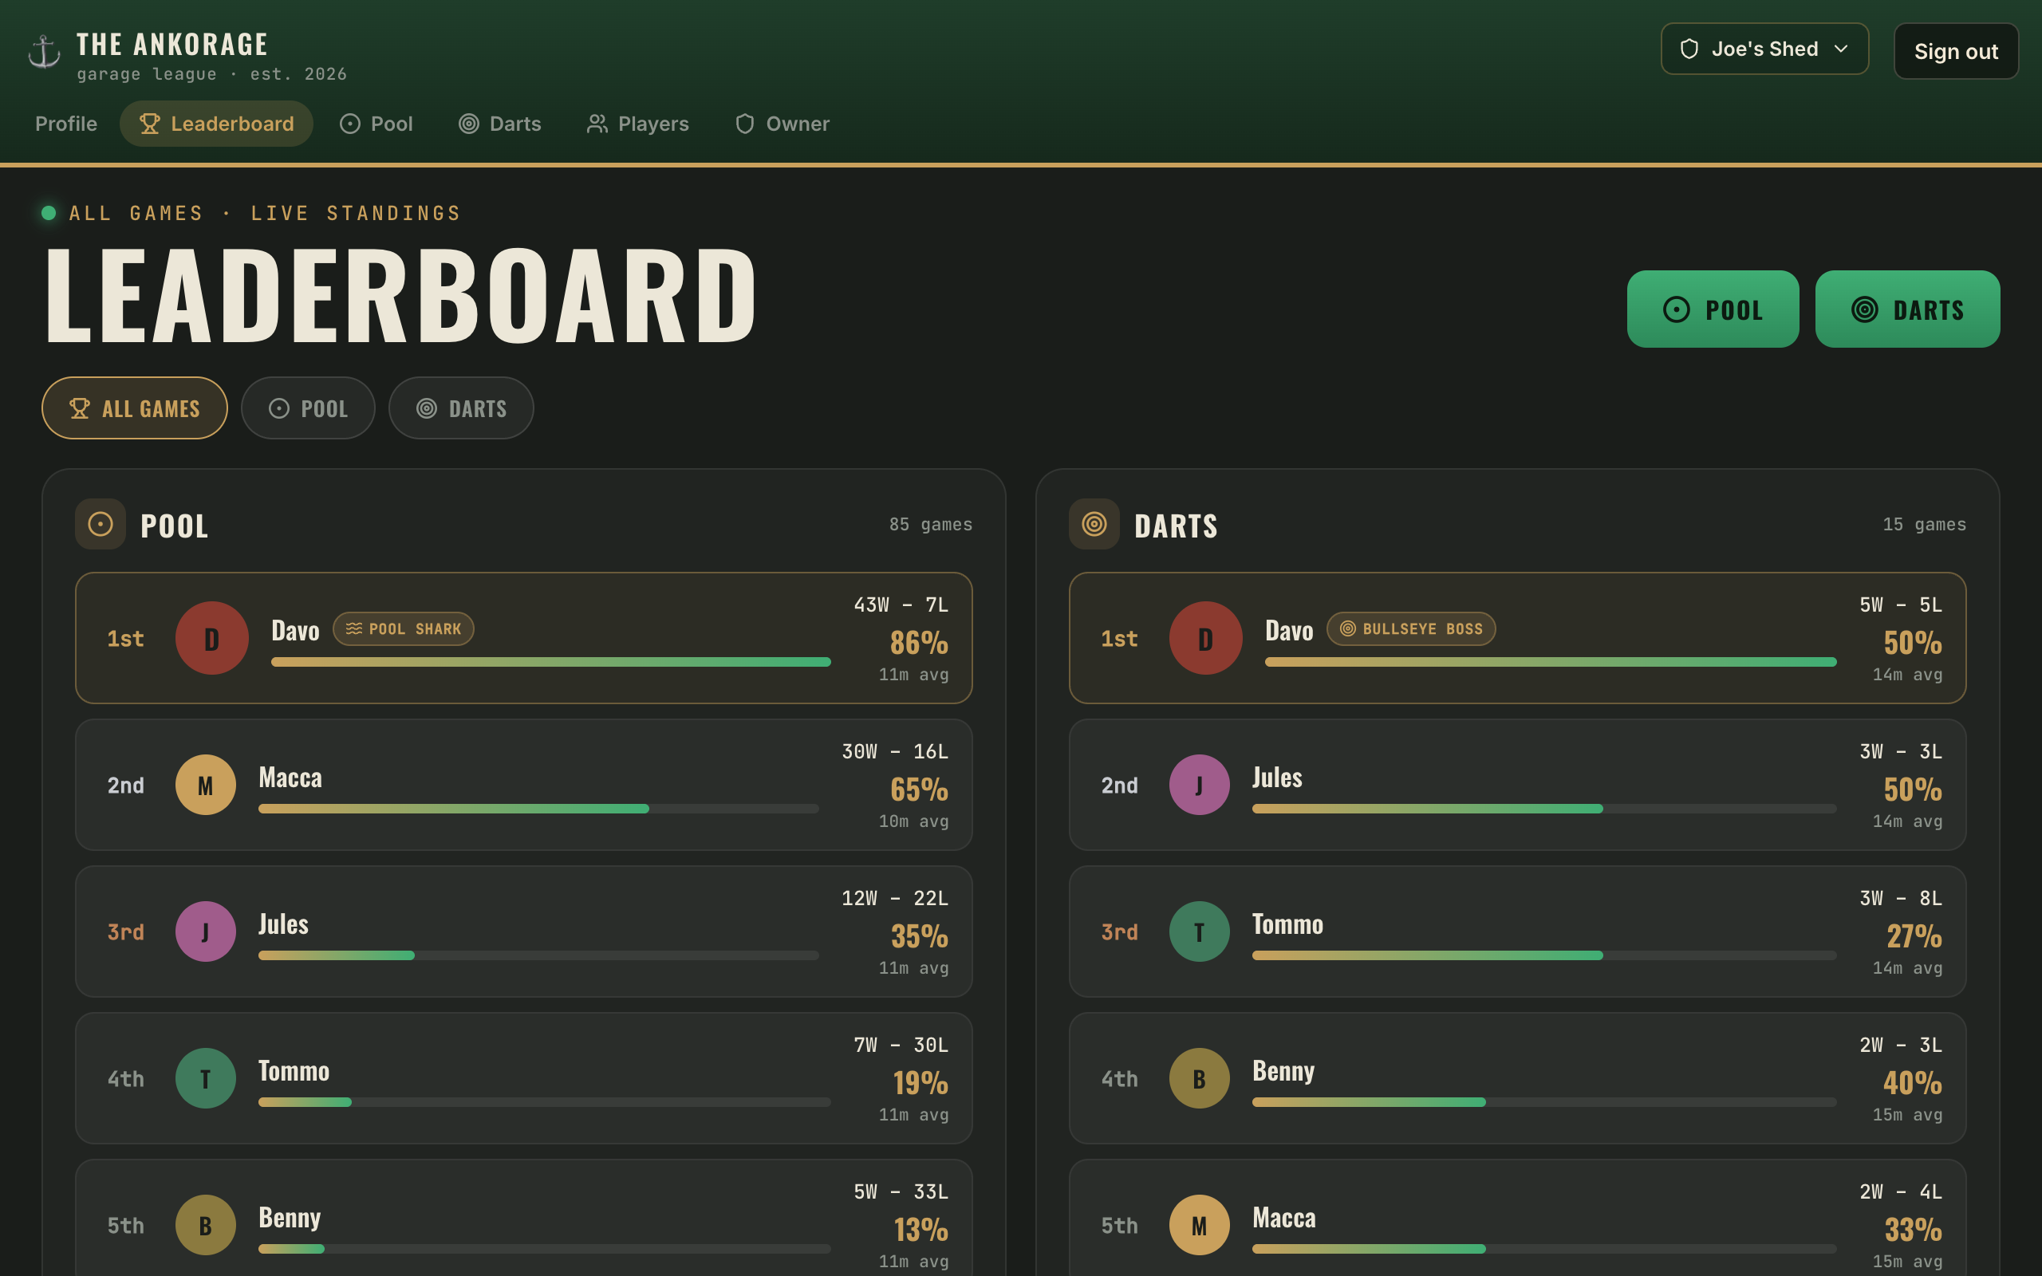Click the '15 games' count
Screen dimensions: 2042x1276
pyautogui.click(x=1925, y=524)
